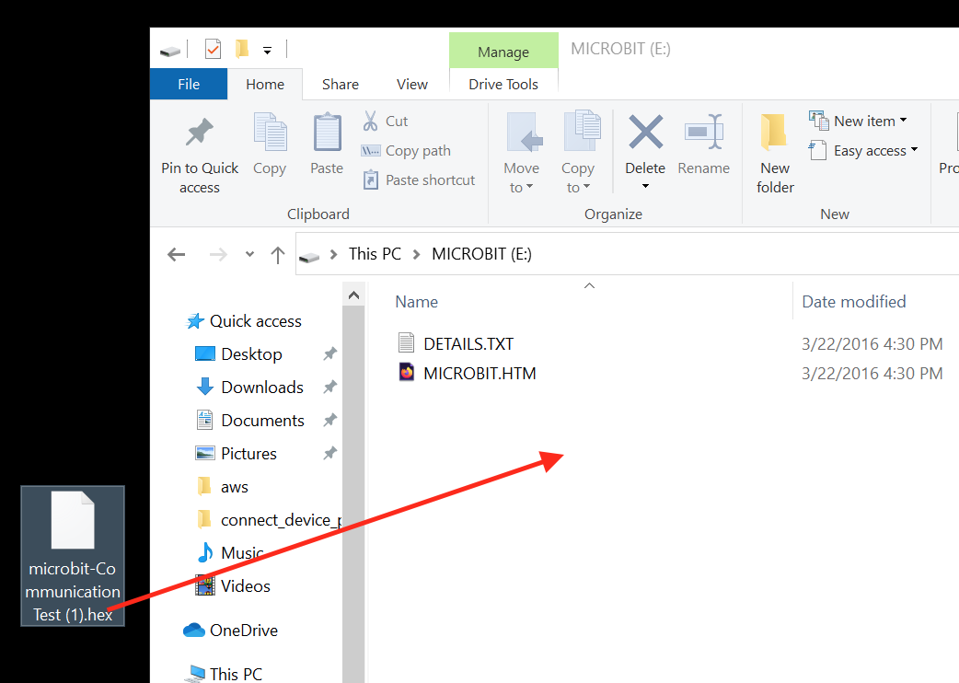
Task: Sort by the Name column header
Action: 417,301
